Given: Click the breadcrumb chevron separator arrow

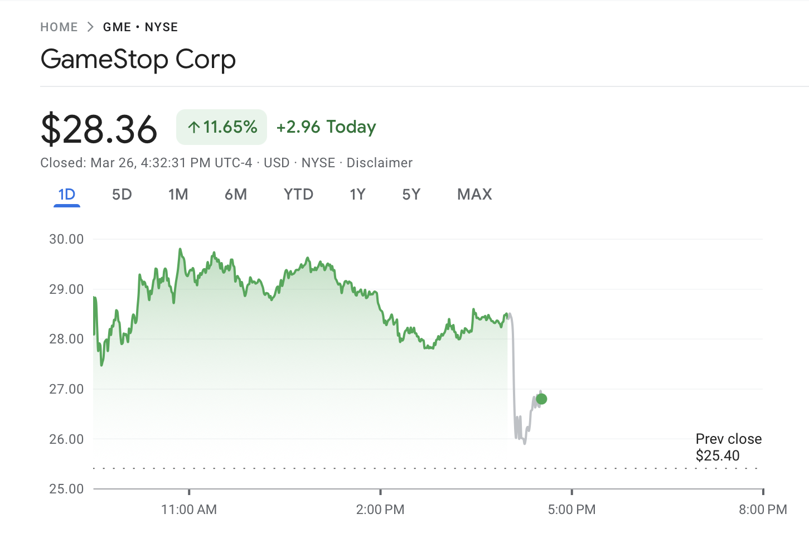Looking at the screenshot, I should [90, 27].
